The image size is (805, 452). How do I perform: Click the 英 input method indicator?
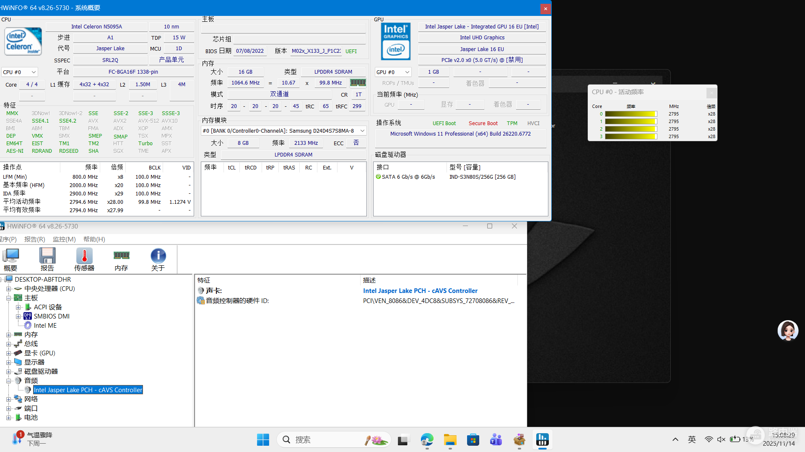pos(692,439)
